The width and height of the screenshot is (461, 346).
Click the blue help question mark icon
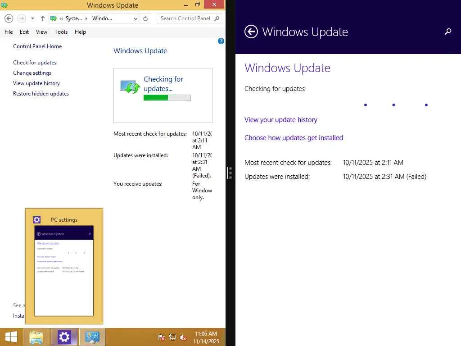click(221, 41)
